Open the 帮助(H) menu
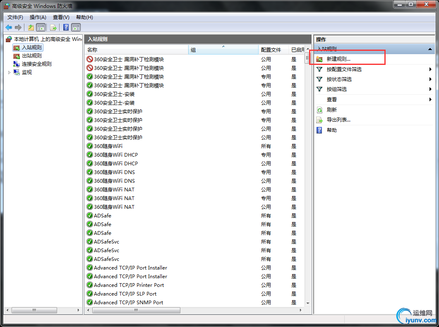The image size is (439, 327). point(84,17)
